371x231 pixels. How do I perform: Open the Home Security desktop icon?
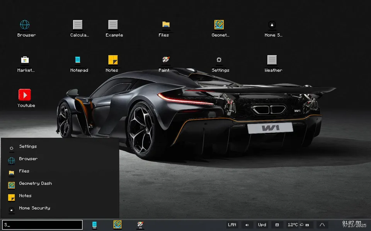click(x=272, y=25)
